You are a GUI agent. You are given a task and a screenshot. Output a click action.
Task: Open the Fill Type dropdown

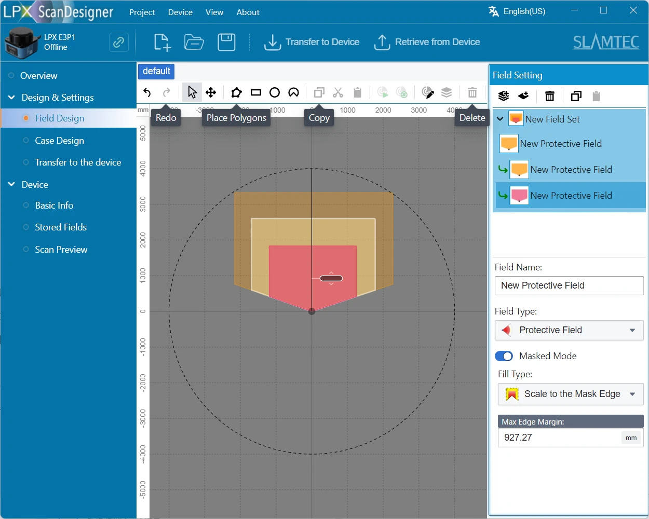point(570,394)
